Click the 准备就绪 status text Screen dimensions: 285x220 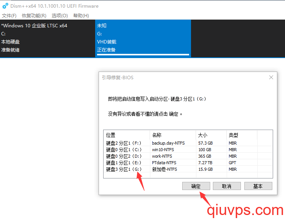tap(10, 50)
